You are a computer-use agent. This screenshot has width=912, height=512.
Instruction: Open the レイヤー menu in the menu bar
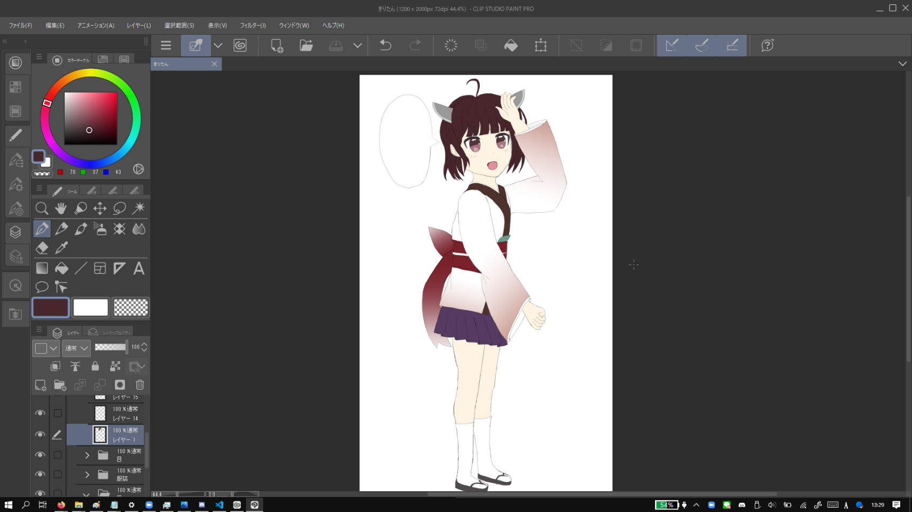click(138, 26)
